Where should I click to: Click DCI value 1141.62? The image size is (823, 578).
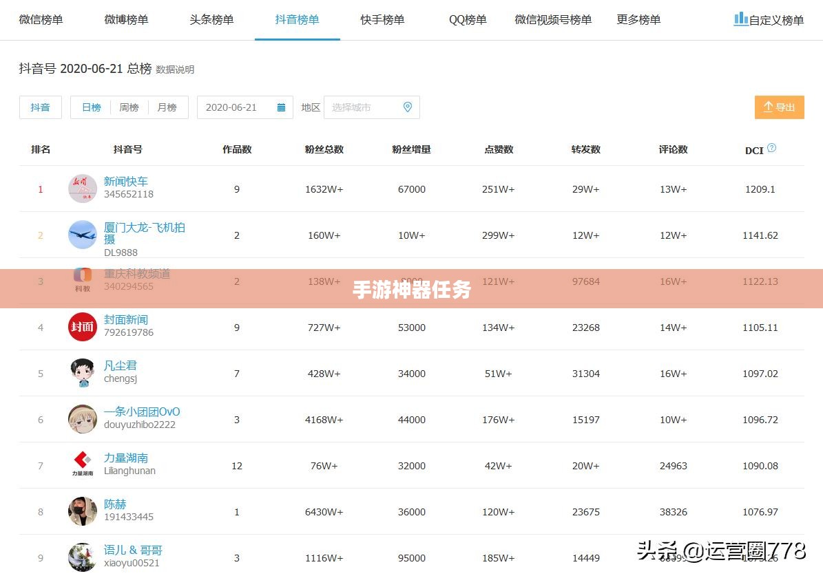tap(760, 235)
